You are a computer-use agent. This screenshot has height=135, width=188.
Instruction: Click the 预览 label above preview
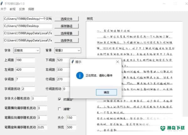(90, 19)
